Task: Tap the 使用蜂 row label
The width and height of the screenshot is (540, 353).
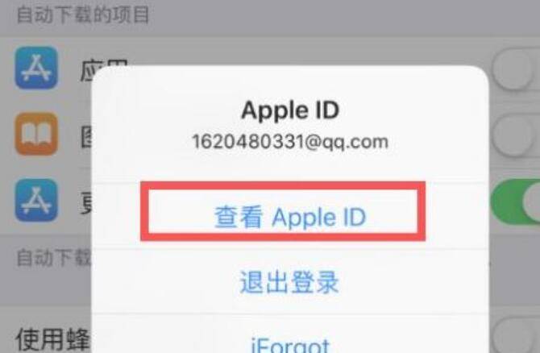Action: click(x=52, y=339)
